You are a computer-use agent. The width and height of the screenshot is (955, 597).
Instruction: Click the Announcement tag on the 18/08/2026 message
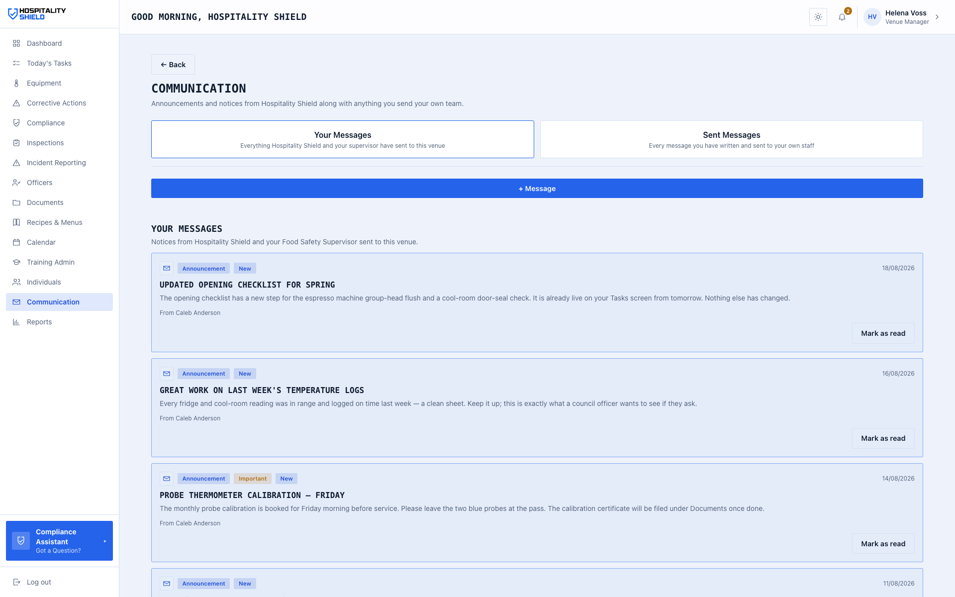(x=203, y=269)
